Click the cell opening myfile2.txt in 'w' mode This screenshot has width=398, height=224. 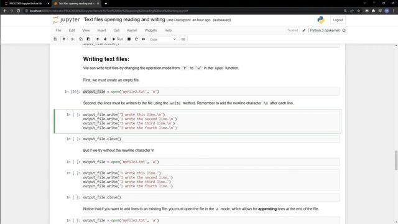tap(211, 91)
